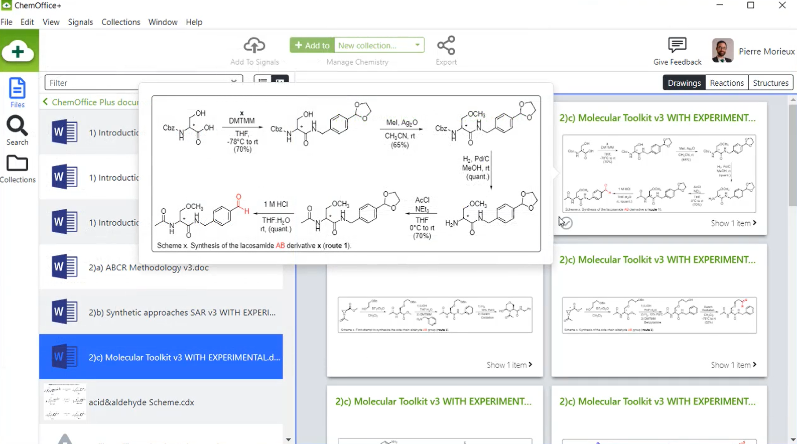Click the Export share icon
Viewport: 797px width, 444px height.
coord(446,46)
